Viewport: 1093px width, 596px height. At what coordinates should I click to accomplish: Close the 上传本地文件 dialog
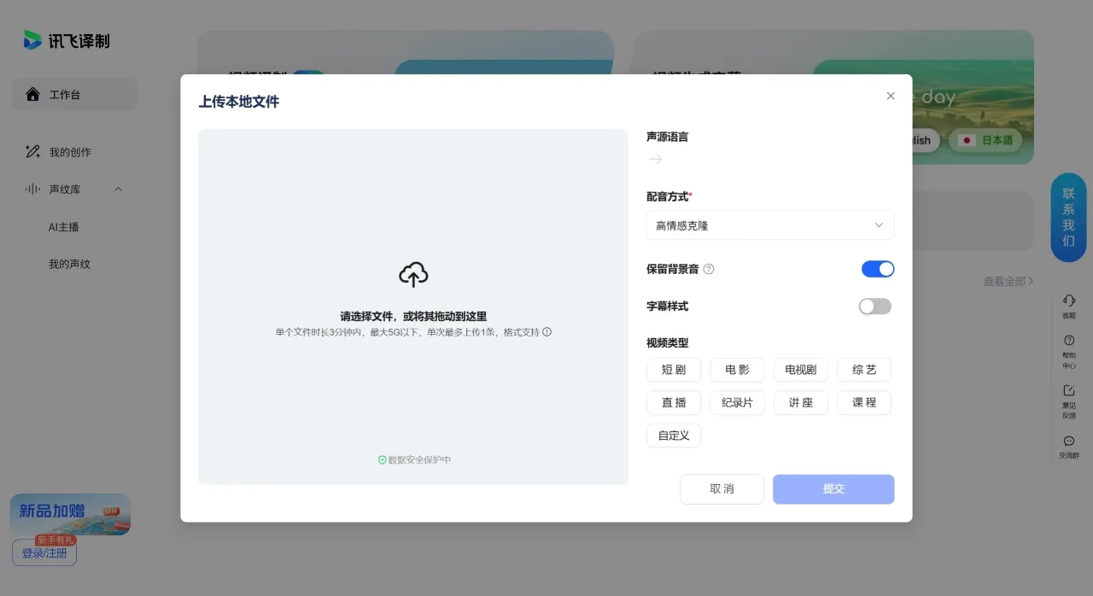pyautogui.click(x=891, y=96)
